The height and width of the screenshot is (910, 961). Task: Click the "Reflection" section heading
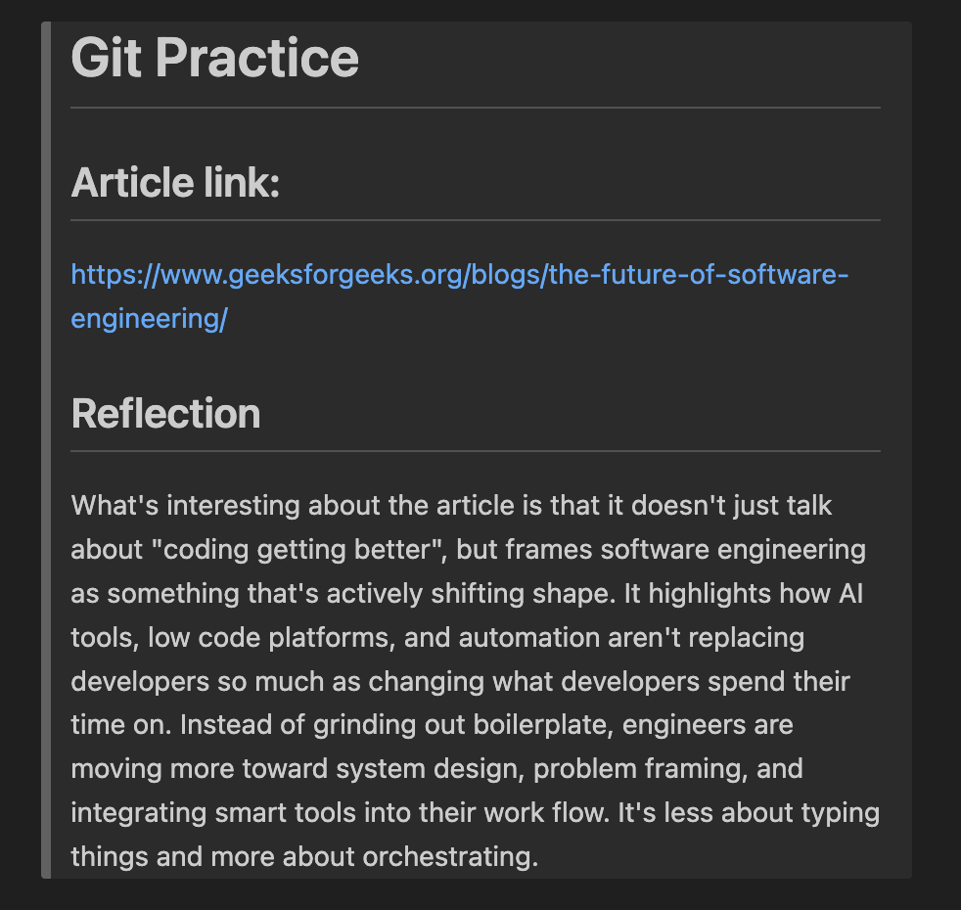pyautogui.click(x=165, y=414)
